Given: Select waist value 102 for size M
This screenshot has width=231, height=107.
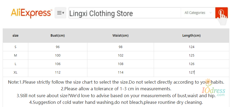Looking at the screenshot, I should (120, 55).
